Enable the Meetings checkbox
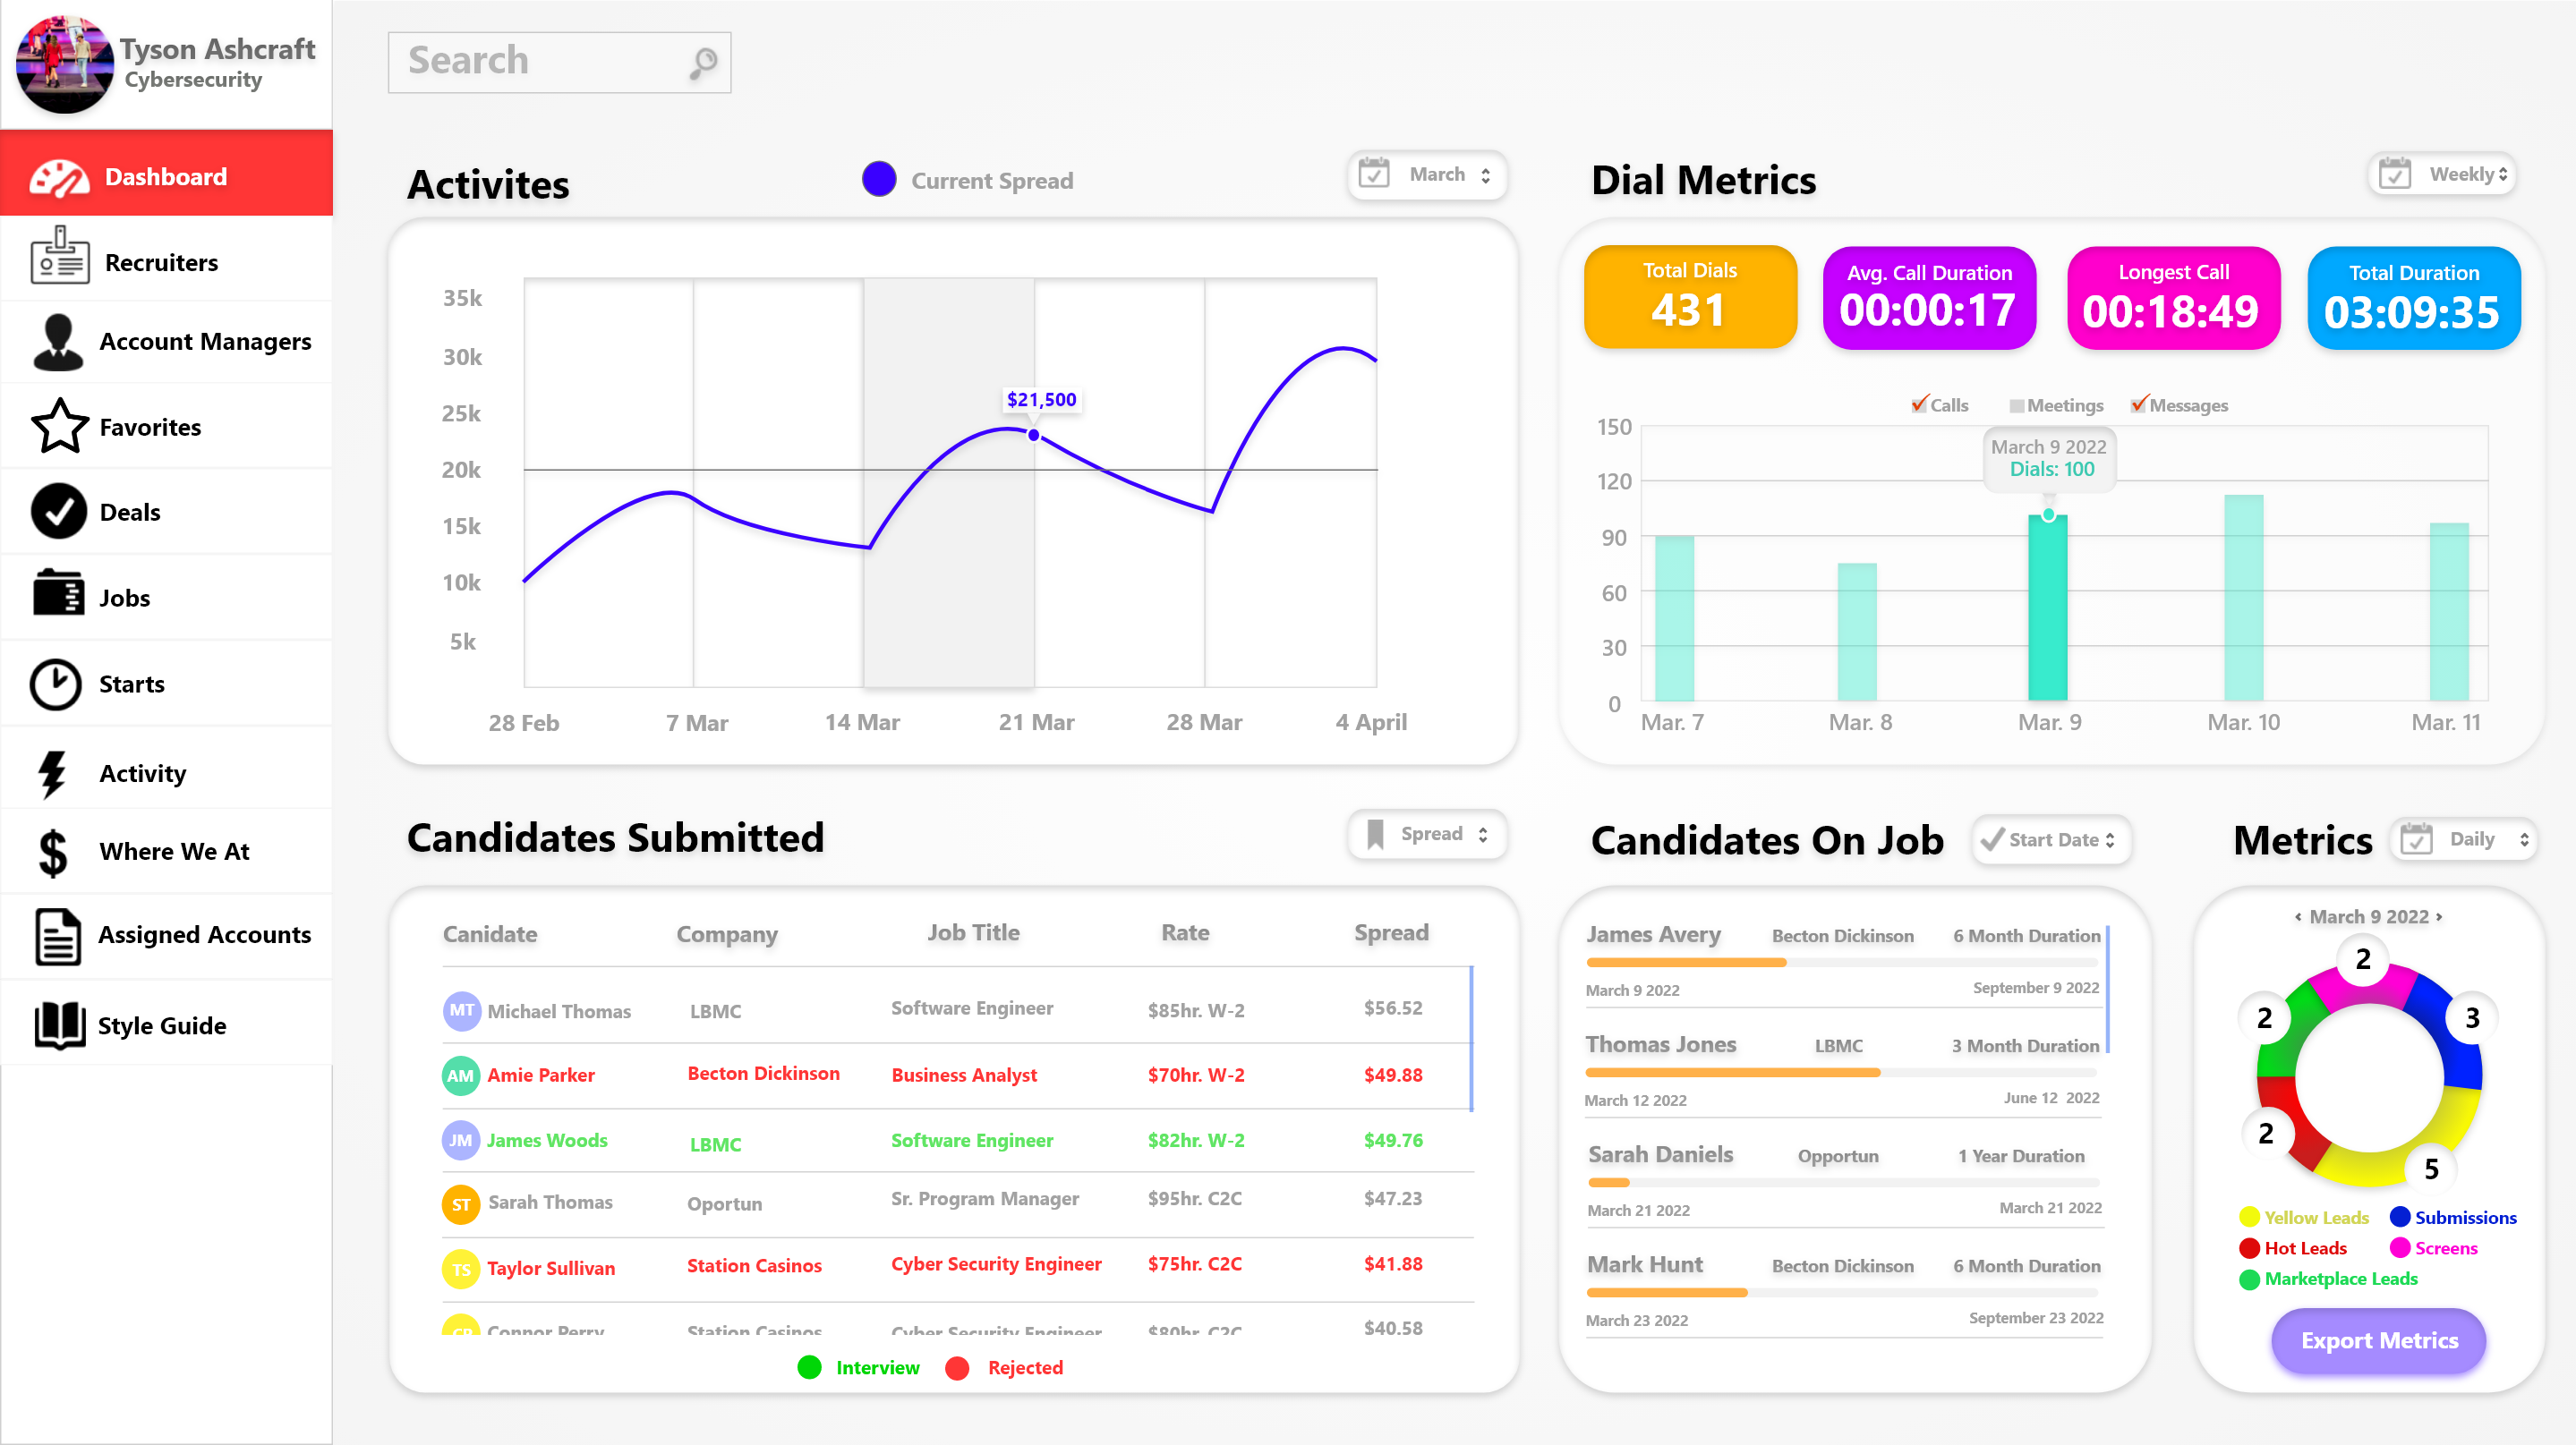Screen dimensions: 2576x1445 [2017, 405]
